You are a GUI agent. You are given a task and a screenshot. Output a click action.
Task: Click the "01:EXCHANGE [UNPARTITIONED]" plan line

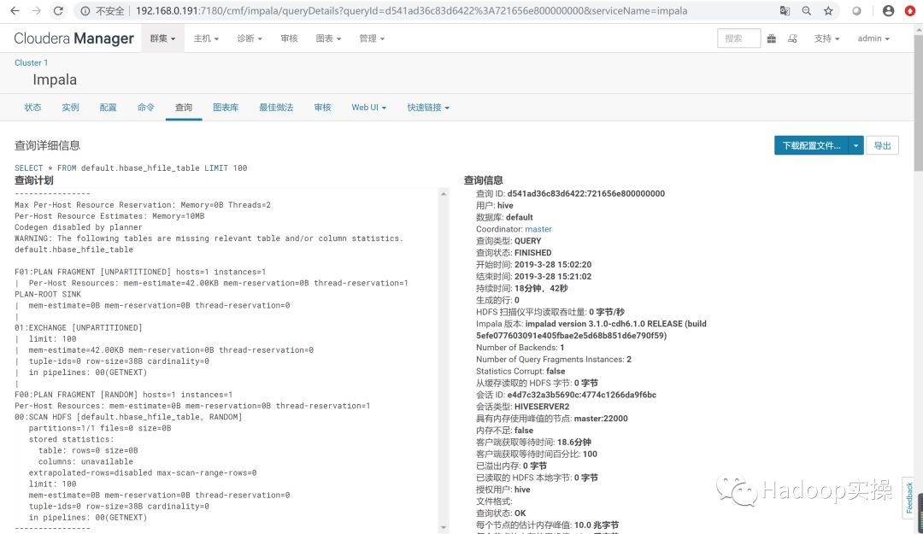point(79,327)
